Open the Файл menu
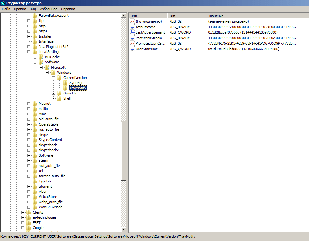309x241 pixels. pos(6,9)
